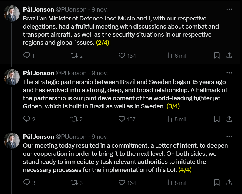Viewport: 242px width, 194px height.
Task: Bookmark the (2/4) tweet
Action: coord(217,56)
